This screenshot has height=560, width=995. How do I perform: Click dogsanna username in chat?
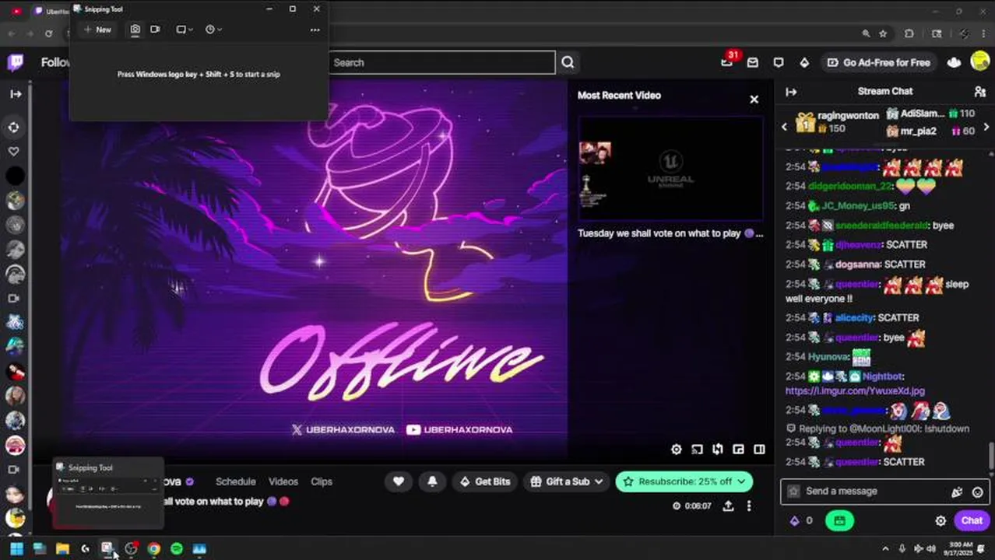point(857,264)
